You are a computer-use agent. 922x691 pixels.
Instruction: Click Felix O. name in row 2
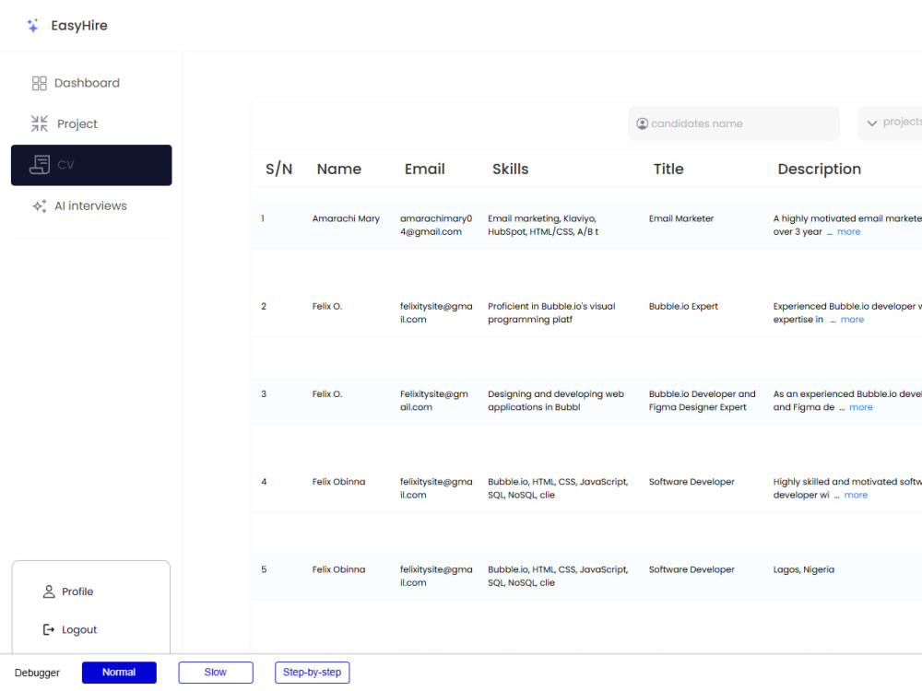click(x=327, y=307)
